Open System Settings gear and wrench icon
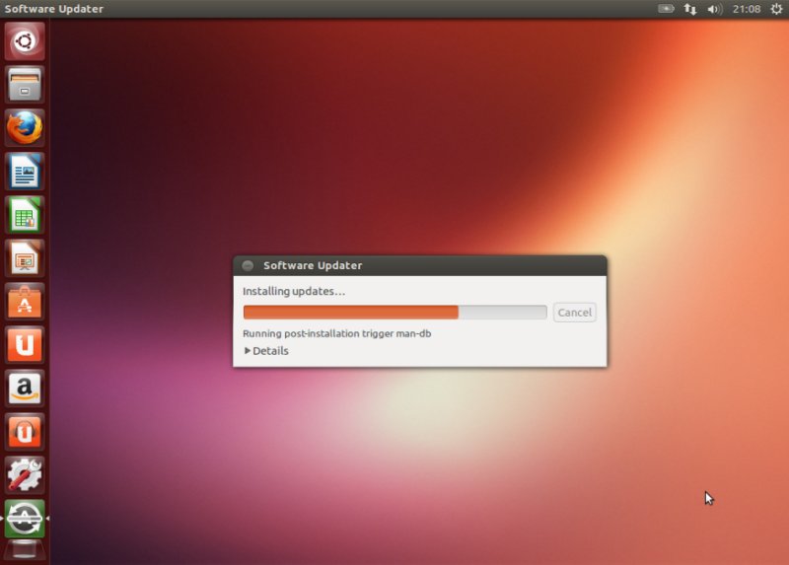This screenshot has width=789, height=565. tap(25, 475)
